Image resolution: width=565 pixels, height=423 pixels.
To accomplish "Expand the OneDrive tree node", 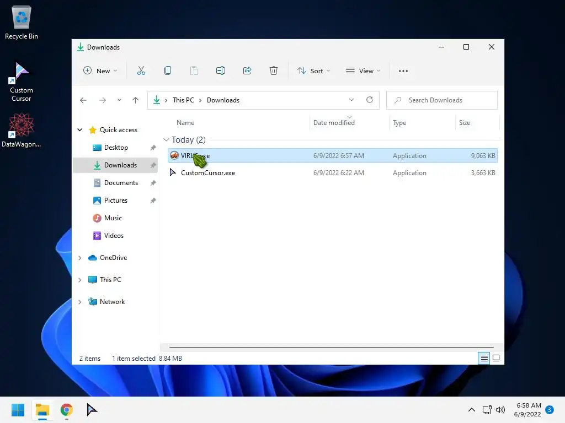I will pos(80,258).
